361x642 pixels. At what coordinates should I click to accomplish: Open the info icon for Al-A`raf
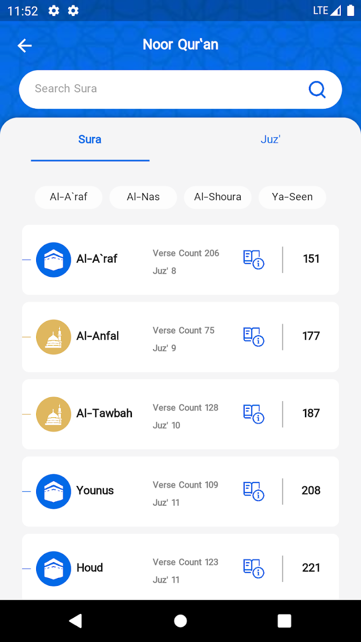(254, 259)
